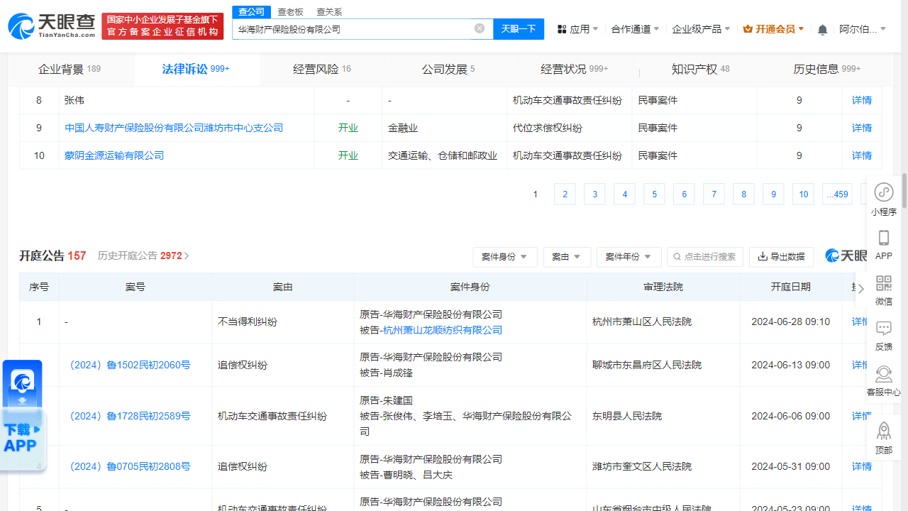Open case (2024)鲁0705民初2808号
The image size is (908, 511).
tap(130, 466)
